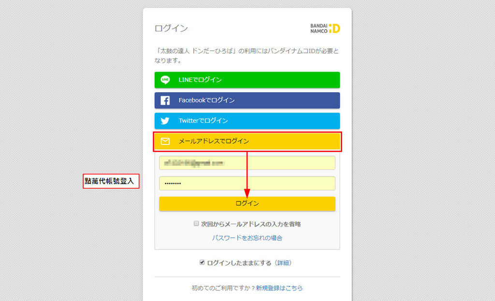Click the Facebook logo icon
Screen dimensions: 495x301
click(x=165, y=100)
